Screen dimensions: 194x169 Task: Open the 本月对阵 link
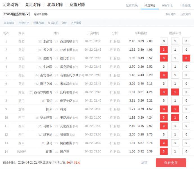170,14
